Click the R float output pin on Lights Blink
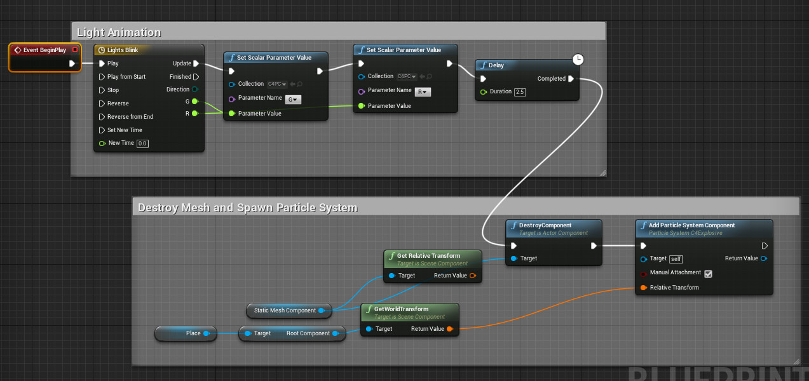This screenshot has width=809, height=381. [x=194, y=113]
